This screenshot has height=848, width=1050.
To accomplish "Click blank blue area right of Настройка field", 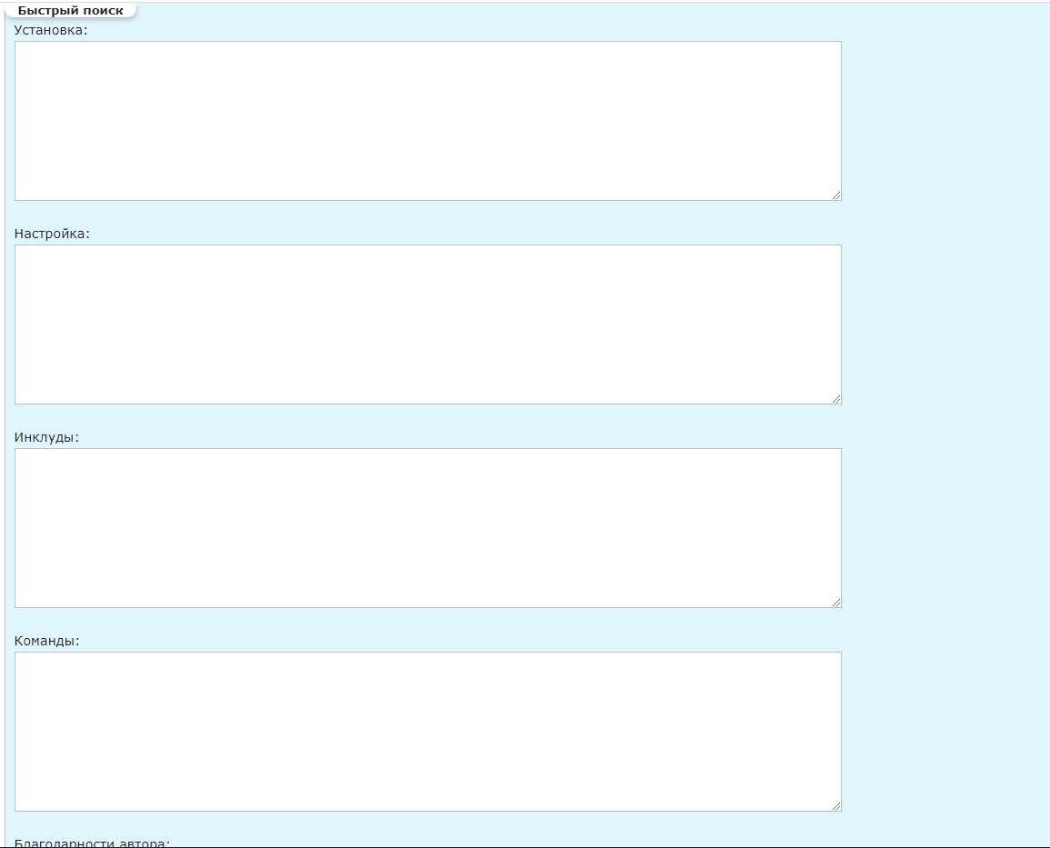I will [945, 324].
